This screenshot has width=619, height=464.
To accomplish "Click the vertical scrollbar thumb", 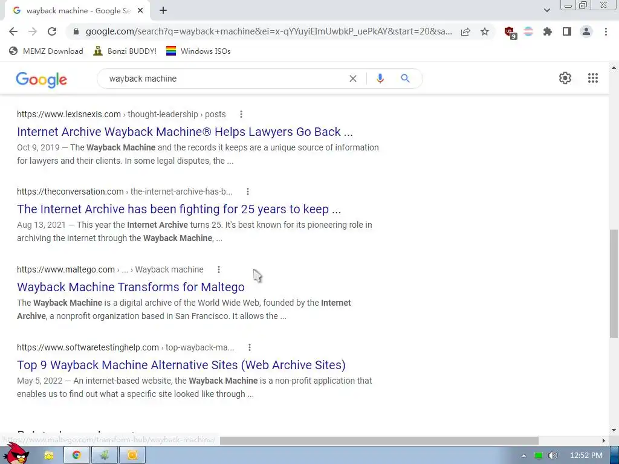I will coord(614,284).
